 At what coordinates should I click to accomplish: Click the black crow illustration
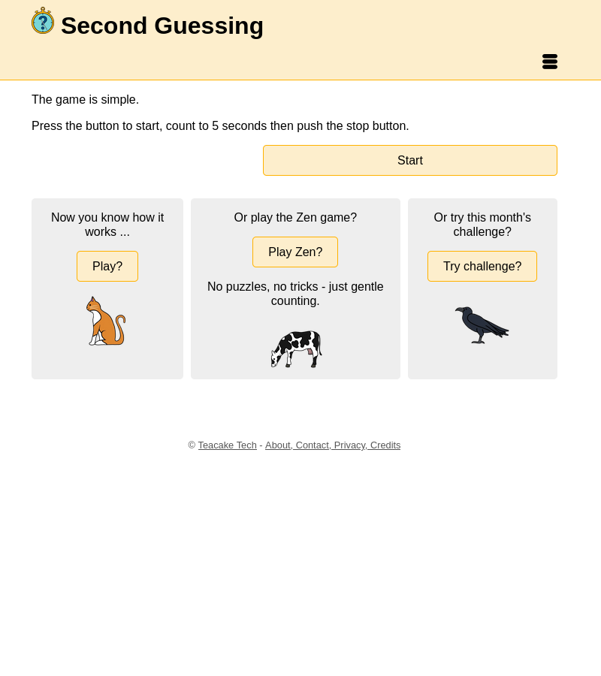click(x=482, y=324)
